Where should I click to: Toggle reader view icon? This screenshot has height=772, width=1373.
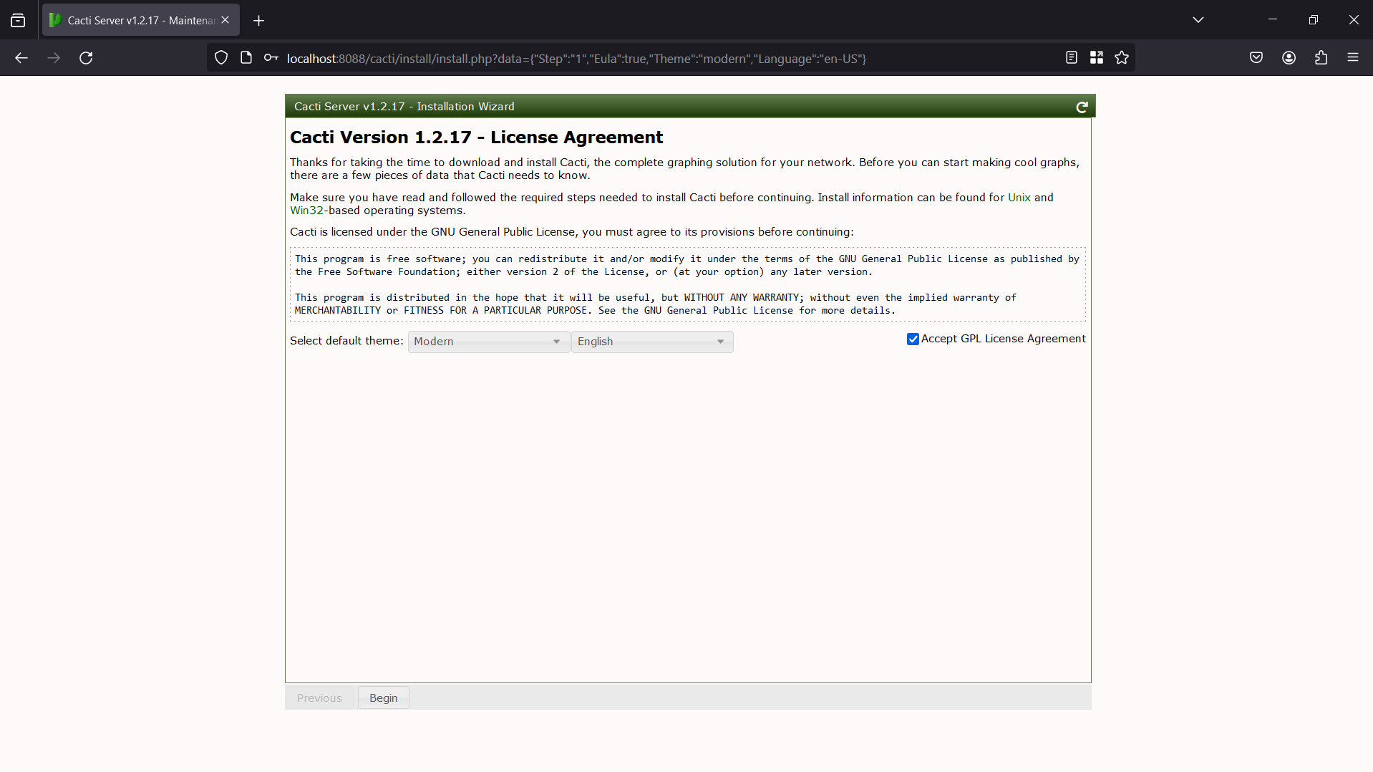[1072, 58]
